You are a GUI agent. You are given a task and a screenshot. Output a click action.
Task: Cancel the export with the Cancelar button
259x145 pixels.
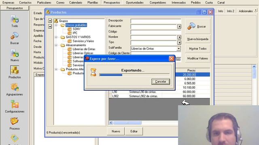pyautogui.click(x=161, y=81)
